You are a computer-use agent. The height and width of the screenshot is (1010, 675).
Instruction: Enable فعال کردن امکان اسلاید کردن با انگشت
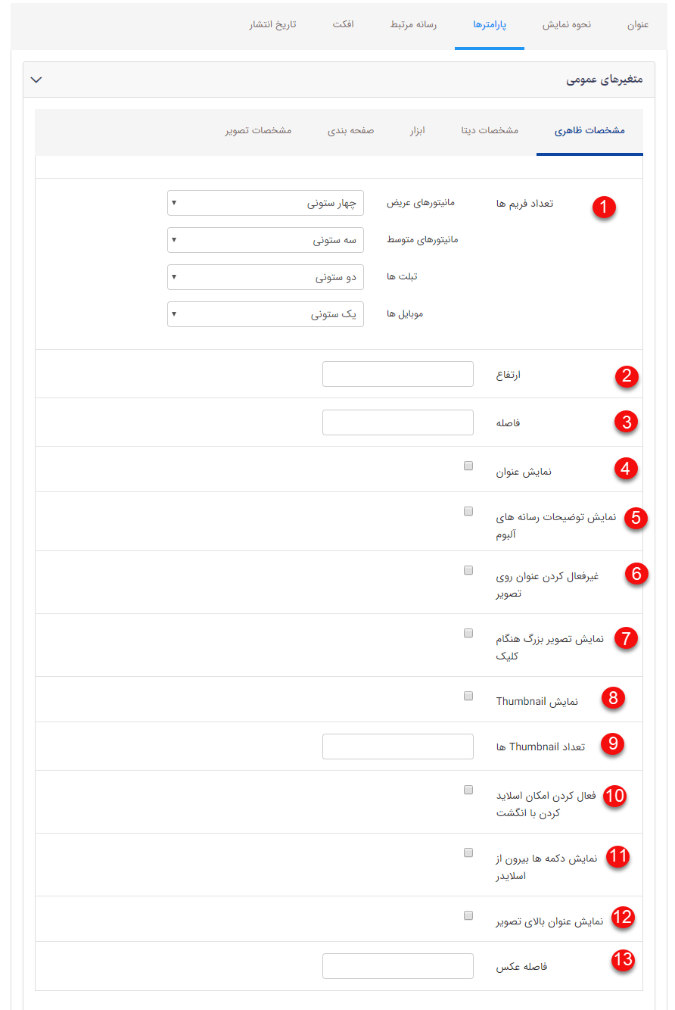pyautogui.click(x=468, y=789)
